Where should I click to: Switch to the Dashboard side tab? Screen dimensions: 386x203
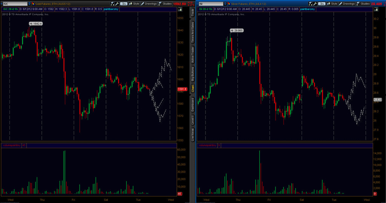pyautogui.click(x=193, y=105)
